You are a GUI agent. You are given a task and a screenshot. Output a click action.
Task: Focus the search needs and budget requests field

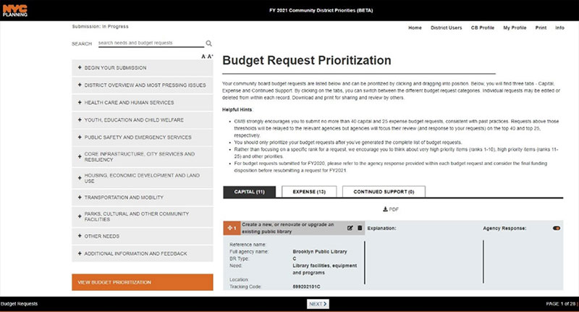point(150,43)
